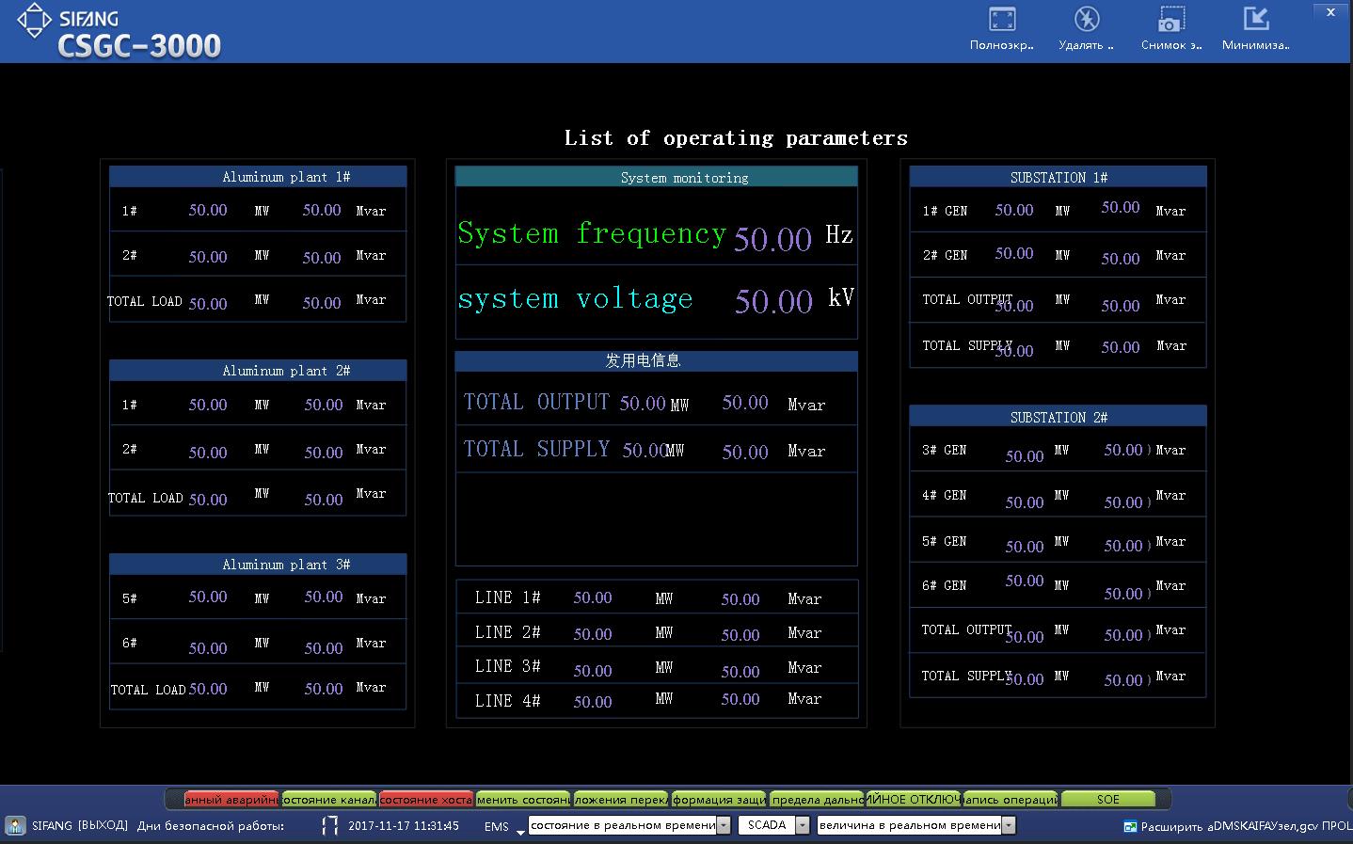
Task: Open the SCADA dropdown
Action: coord(802,825)
